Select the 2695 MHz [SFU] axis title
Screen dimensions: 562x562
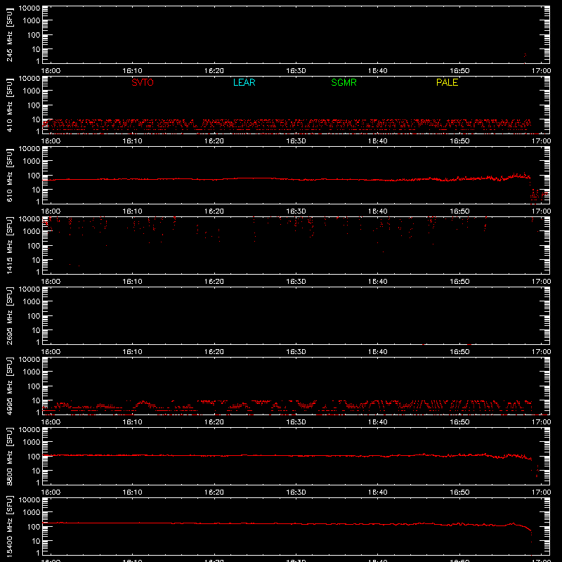click(10, 315)
